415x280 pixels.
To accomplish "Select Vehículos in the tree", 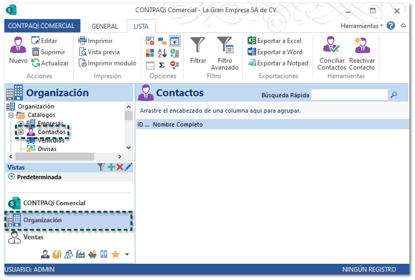I will point(51,141).
